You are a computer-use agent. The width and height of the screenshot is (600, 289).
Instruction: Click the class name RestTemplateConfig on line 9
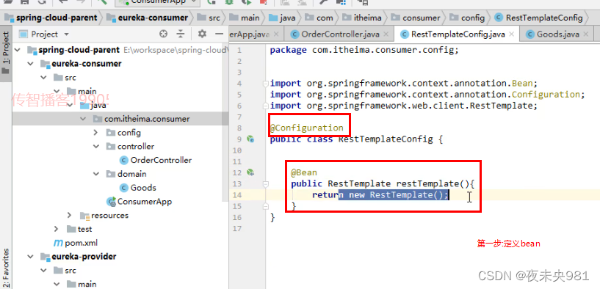click(386, 139)
